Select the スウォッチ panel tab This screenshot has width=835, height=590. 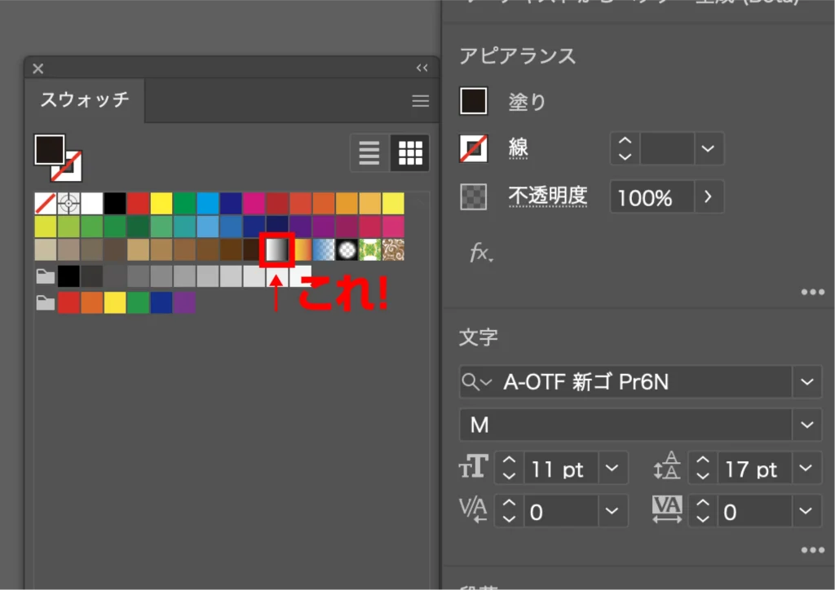click(x=85, y=100)
